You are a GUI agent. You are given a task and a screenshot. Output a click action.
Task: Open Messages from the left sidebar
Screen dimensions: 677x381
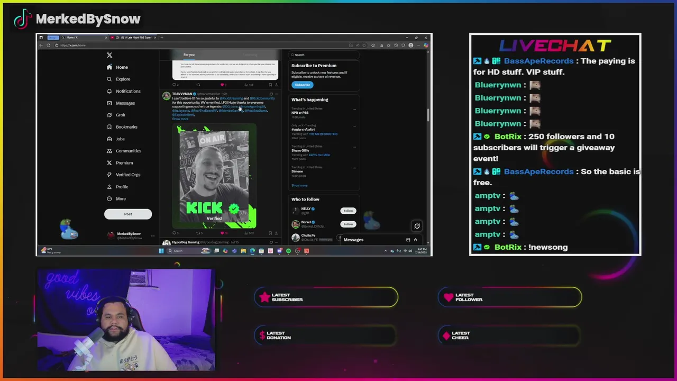coord(121,103)
